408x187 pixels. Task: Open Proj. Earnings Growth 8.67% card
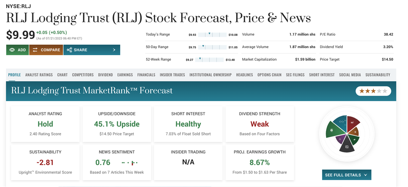coord(260,162)
